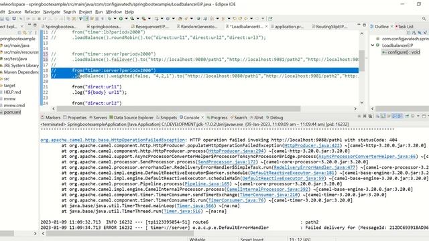Minimize the editor area via its minimize icon

pyautogui.click(x=359, y=25)
